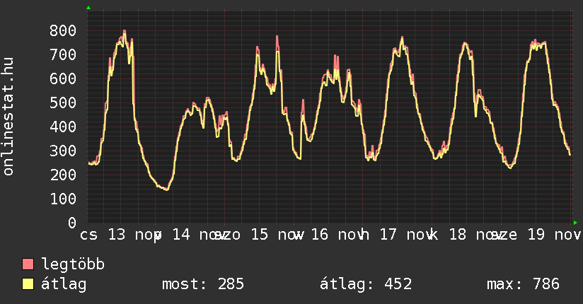Click the onlinestat.hu vertical label
The image size is (583, 304).
pyautogui.click(x=9, y=117)
